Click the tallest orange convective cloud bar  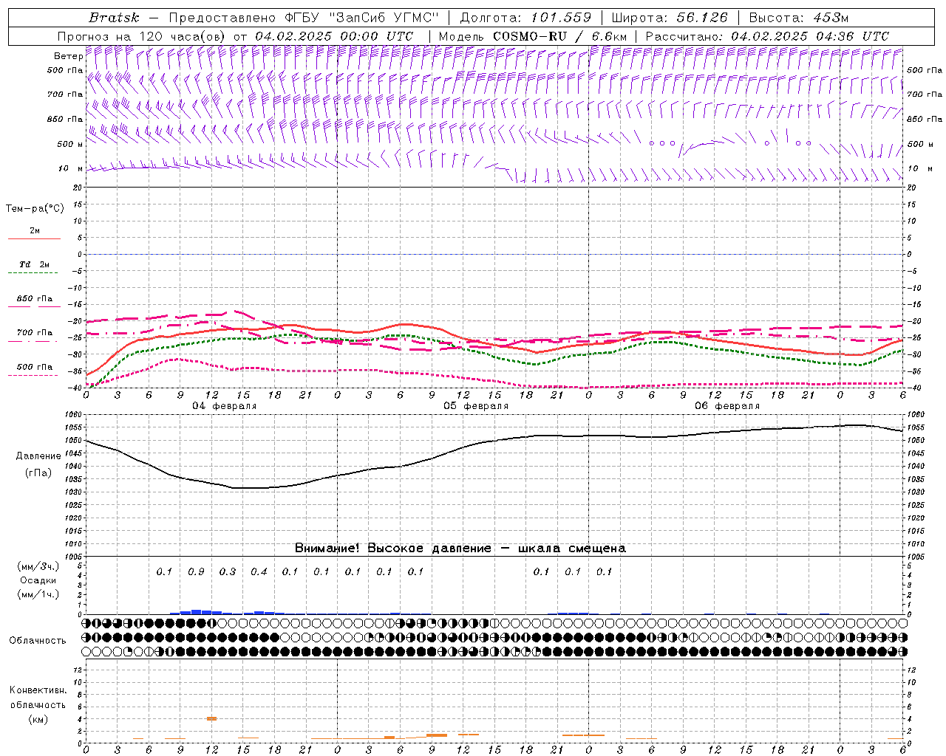[x=211, y=718]
